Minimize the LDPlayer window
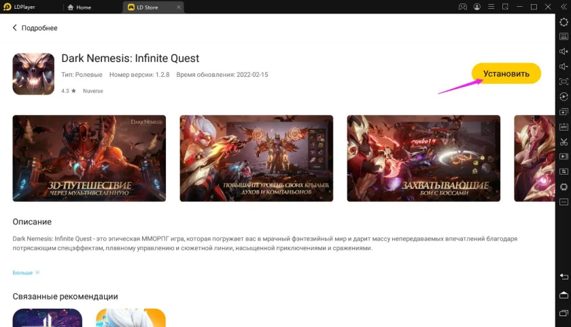 pos(519,7)
